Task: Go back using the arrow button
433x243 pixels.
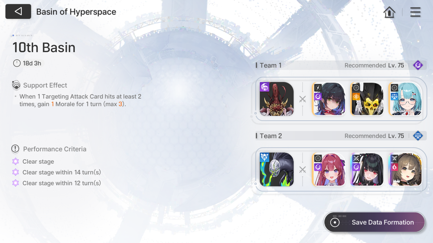Action: tap(18, 11)
